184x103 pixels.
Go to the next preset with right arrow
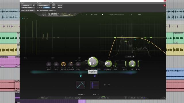click(131, 14)
